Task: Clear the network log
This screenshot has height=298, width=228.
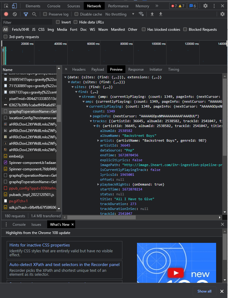Action: click(15, 14)
